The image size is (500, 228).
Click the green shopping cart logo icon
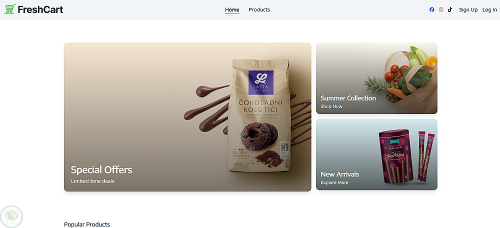pyautogui.click(x=10, y=9)
